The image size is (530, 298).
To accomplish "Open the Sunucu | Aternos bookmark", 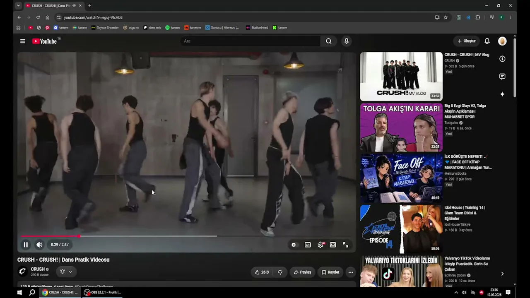I will (222, 28).
